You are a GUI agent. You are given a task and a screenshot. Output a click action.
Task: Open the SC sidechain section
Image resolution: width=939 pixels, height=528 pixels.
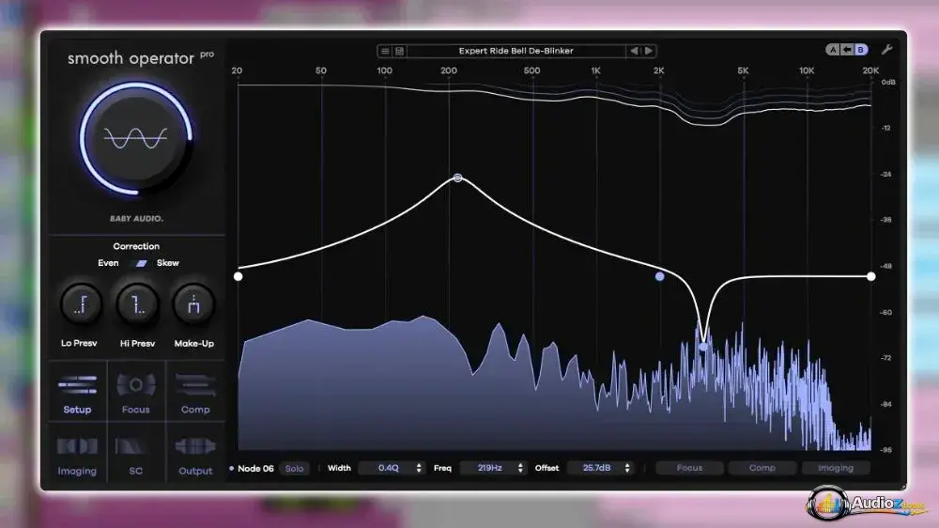[136, 455]
